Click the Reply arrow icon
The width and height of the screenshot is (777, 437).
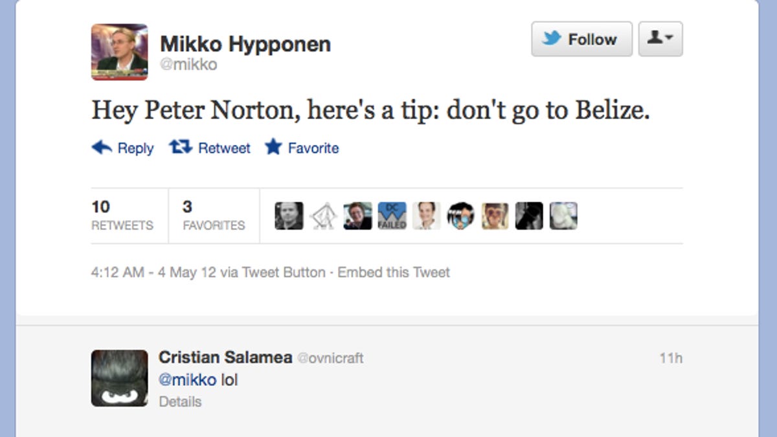(x=102, y=148)
